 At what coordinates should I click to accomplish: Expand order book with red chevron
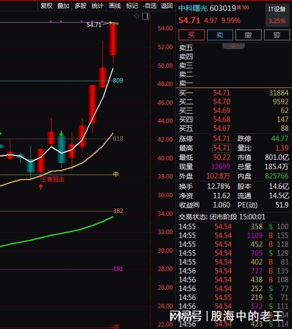point(234,46)
